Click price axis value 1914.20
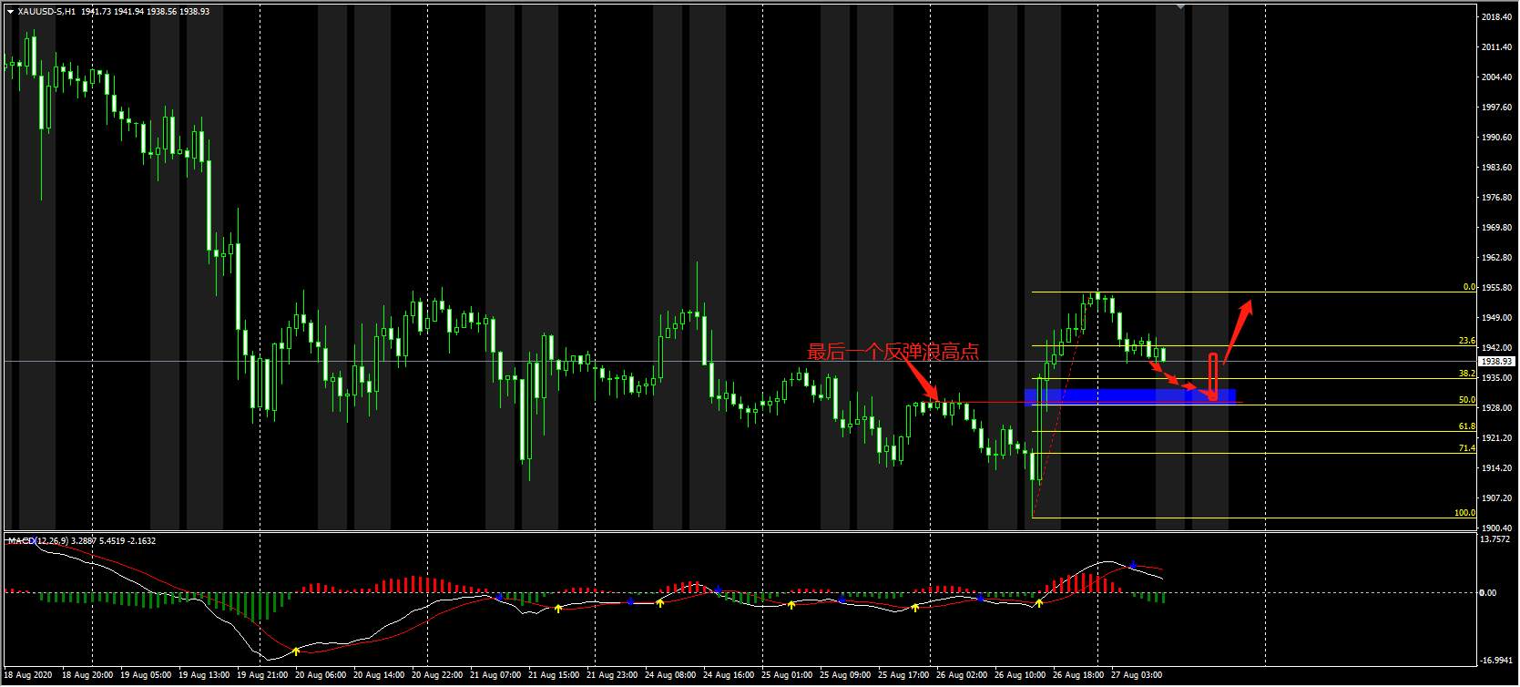This screenshot has height=687, width=1520. click(x=1497, y=468)
